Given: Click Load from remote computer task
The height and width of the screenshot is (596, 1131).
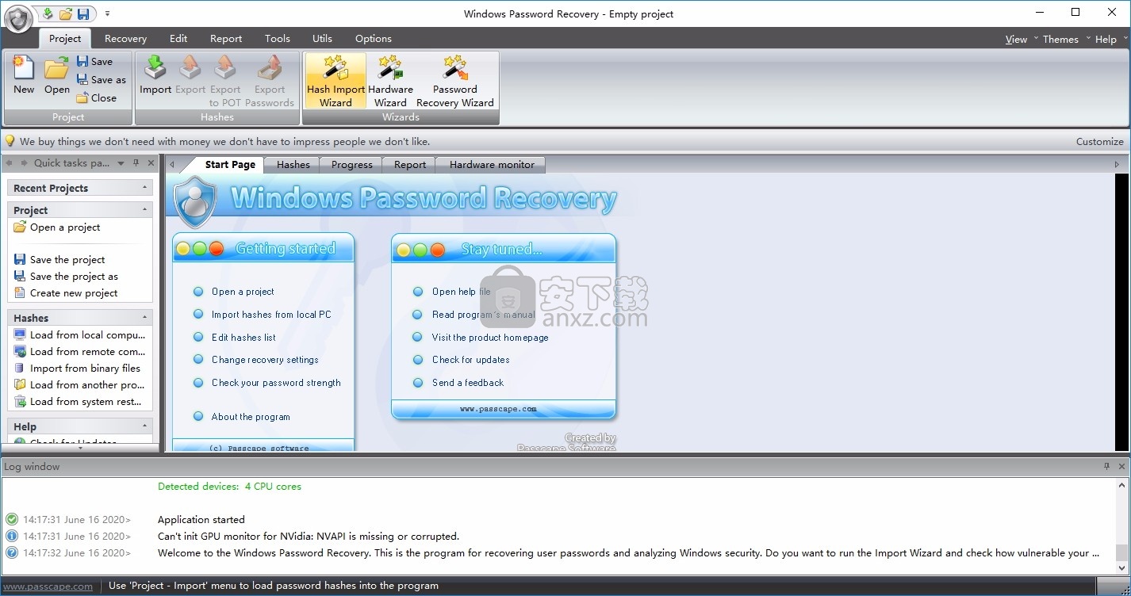Looking at the screenshot, I should (x=80, y=351).
